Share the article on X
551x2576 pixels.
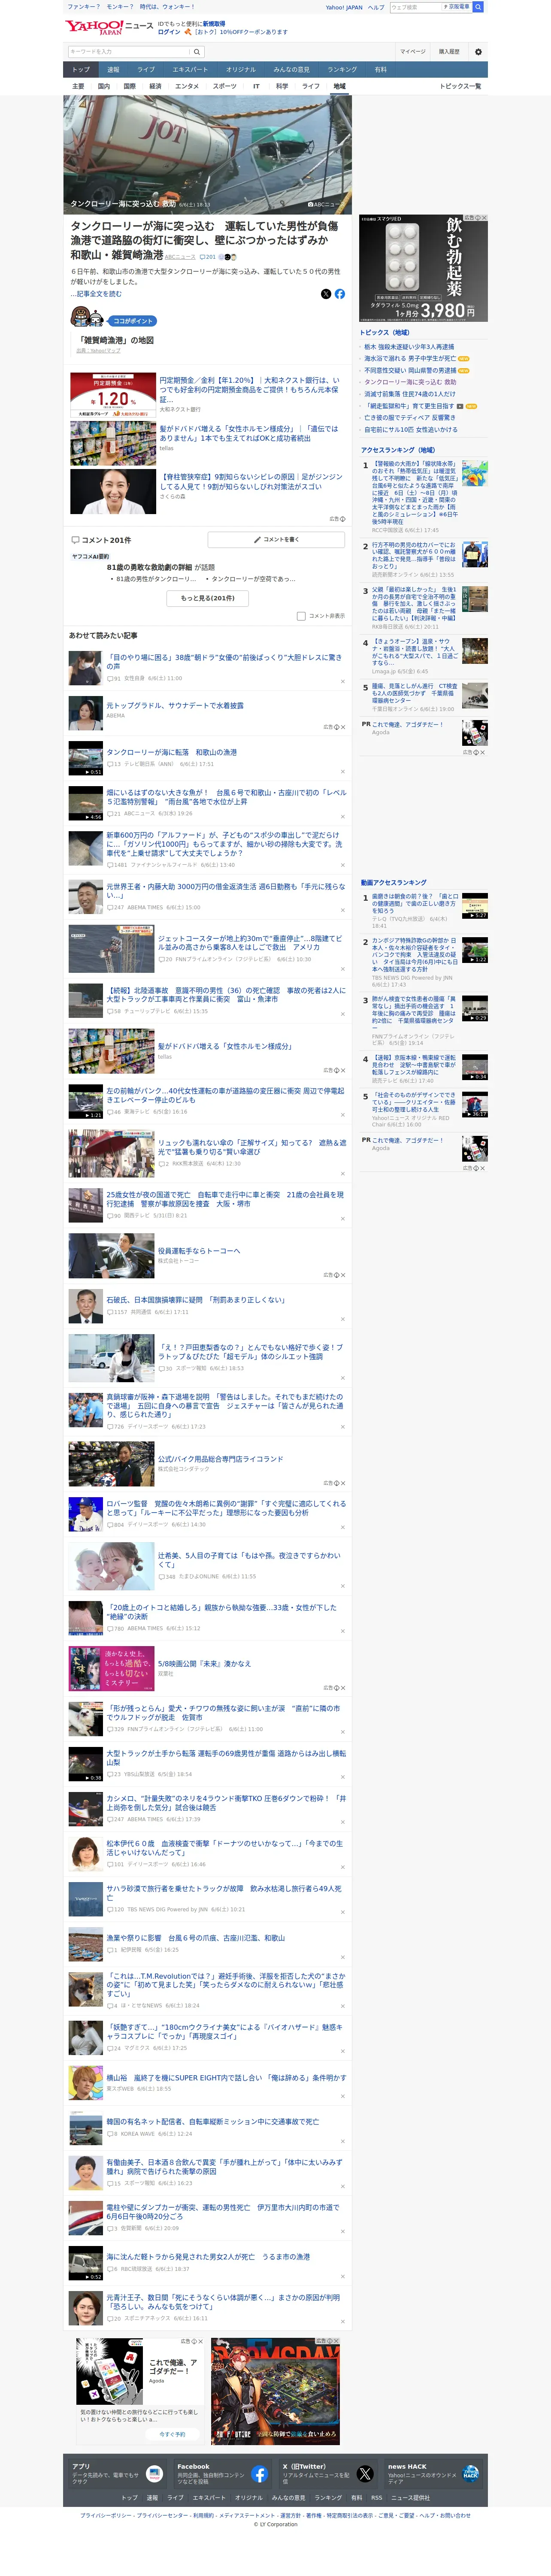[x=326, y=294]
